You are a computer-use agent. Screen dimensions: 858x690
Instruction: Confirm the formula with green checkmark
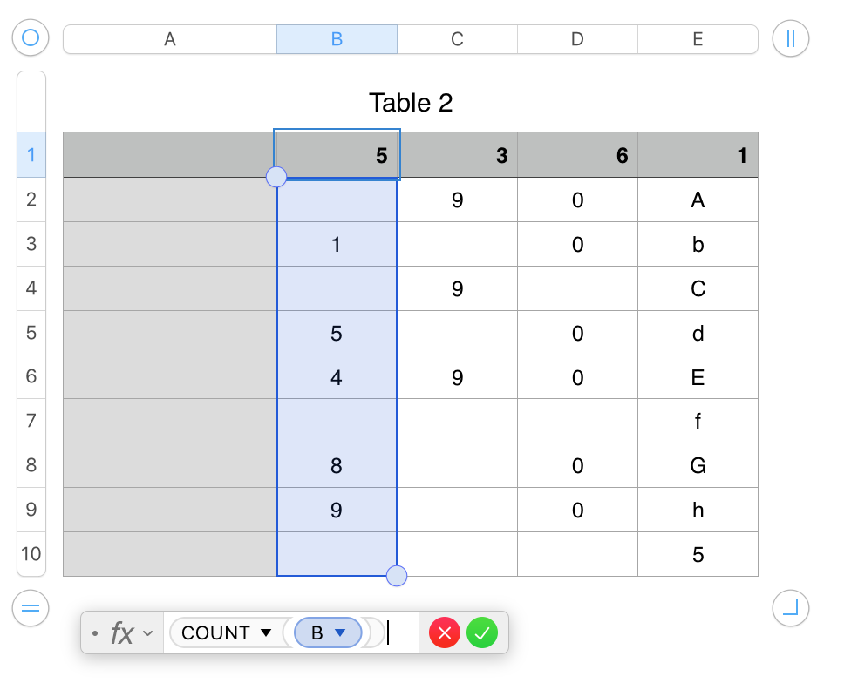(482, 633)
